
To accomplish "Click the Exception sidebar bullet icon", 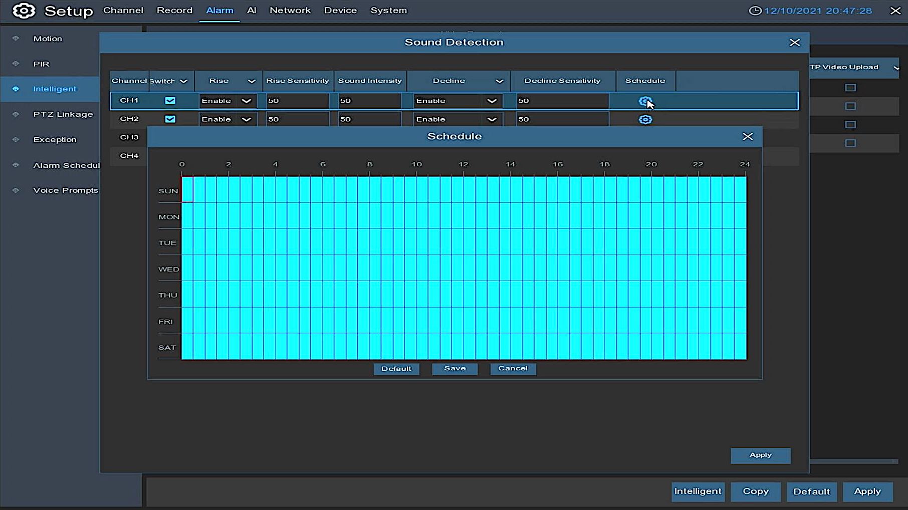I will tap(16, 139).
